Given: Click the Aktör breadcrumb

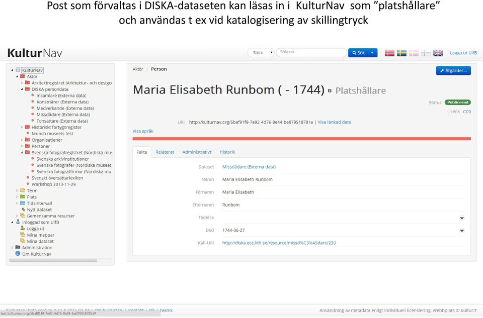Looking at the screenshot, I should [138, 69].
